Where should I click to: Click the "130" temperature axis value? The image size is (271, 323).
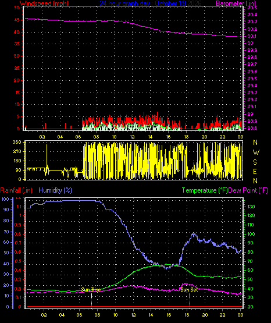pyautogui.click(x=251, y=207)
